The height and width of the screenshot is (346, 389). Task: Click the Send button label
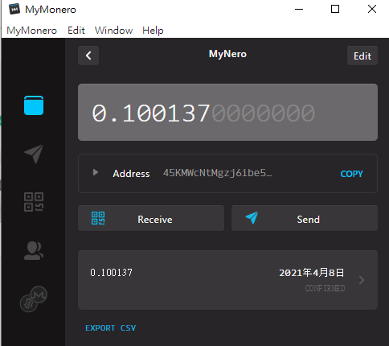pyautogui.click(x=308, y=220)
